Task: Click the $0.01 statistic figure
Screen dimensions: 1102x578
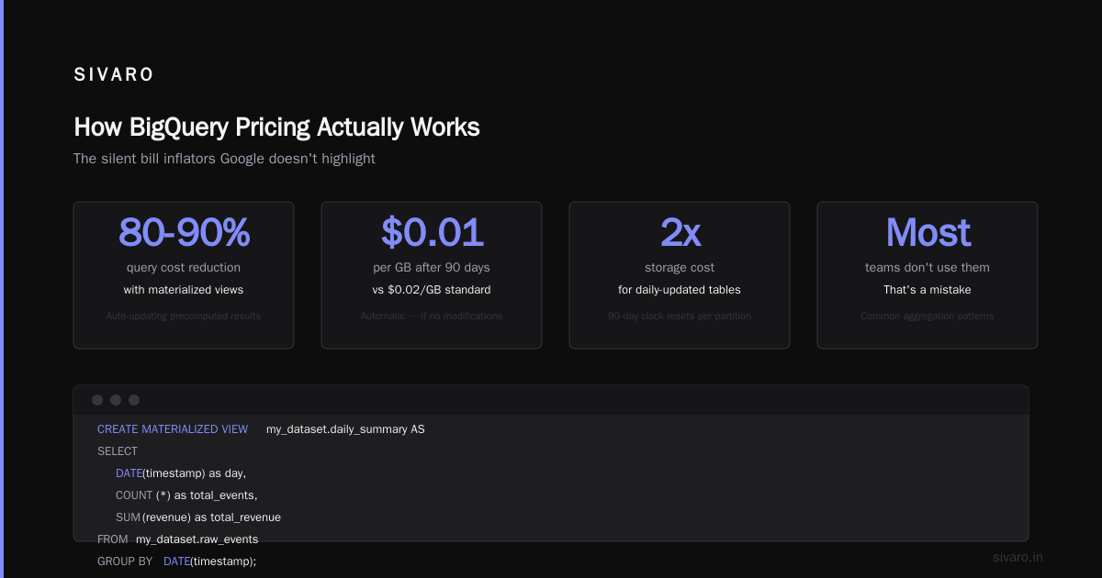Action: tap(432, 232)
